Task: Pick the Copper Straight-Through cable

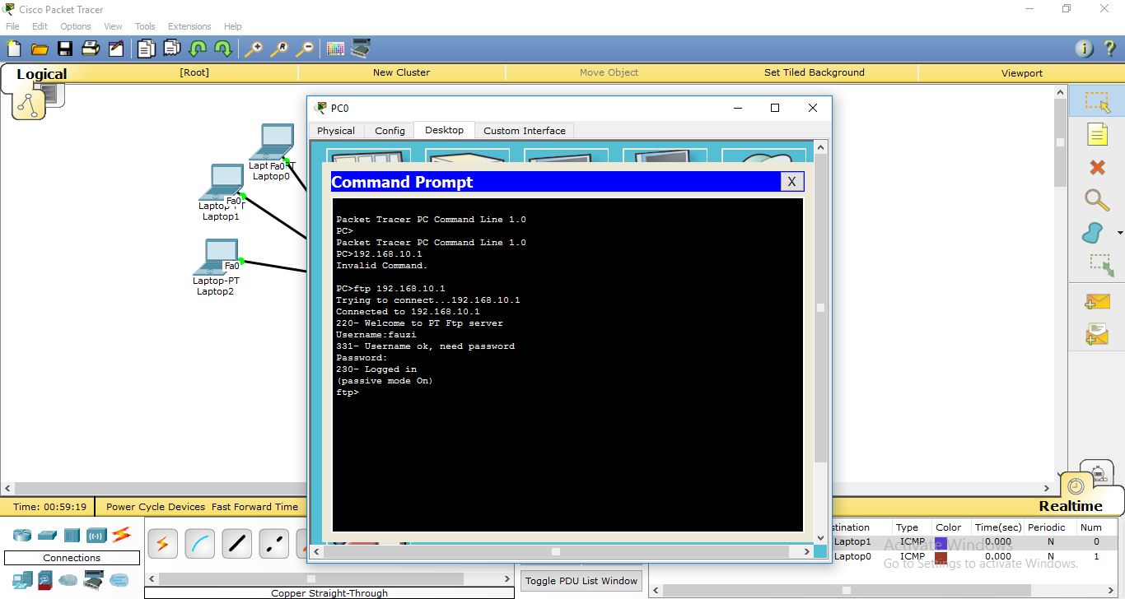Action: pyautogui.click(x=236, y=544)
